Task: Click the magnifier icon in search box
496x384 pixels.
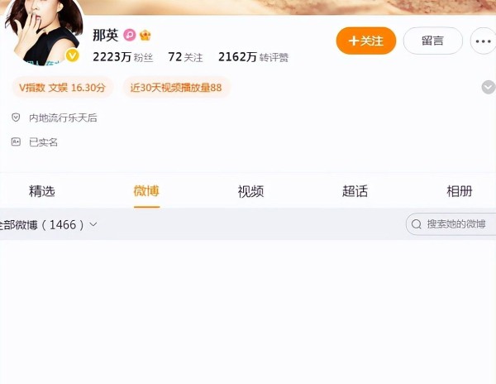Action: coord(417,224)
